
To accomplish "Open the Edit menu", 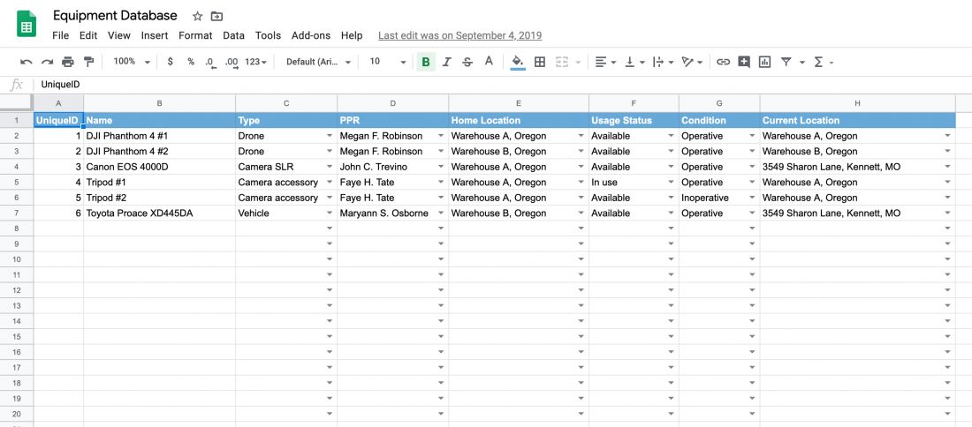I will coord(88,36).
